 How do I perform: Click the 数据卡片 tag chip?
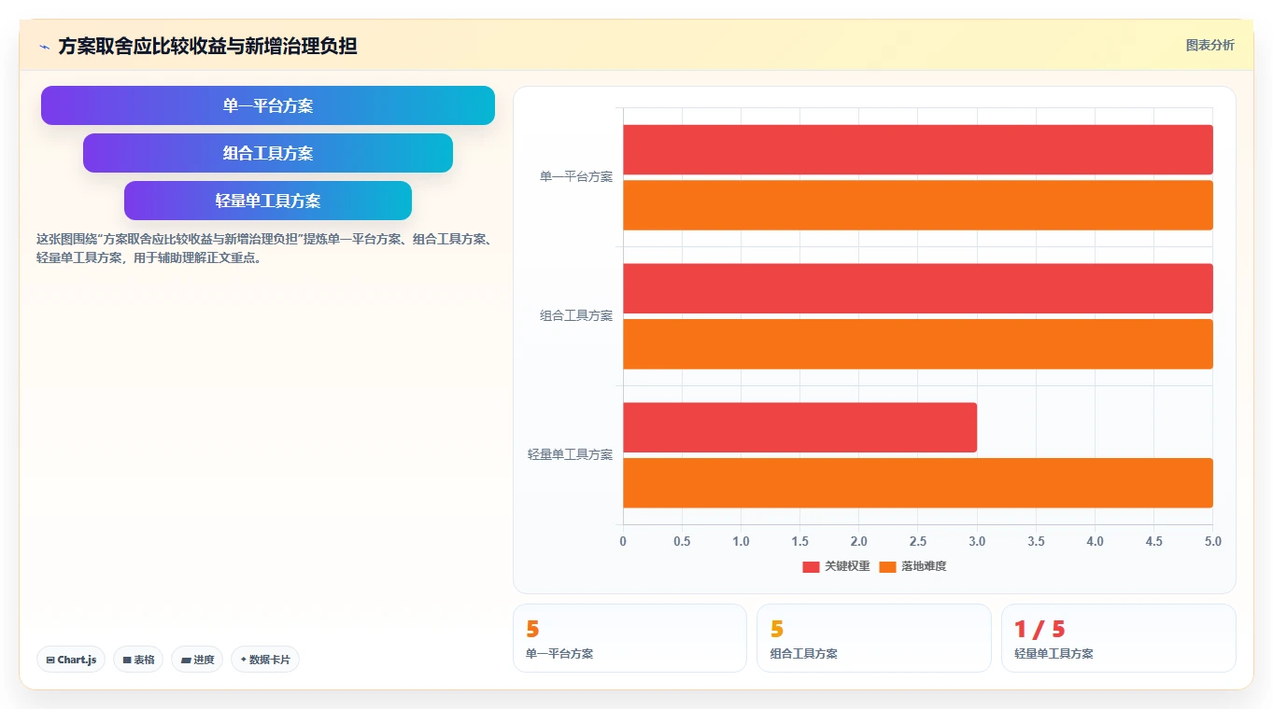(265, 660)
